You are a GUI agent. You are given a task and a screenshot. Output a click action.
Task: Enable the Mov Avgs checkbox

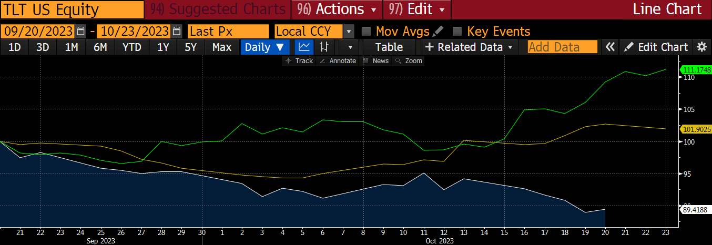pyautogui.click(x=367, y=31)
